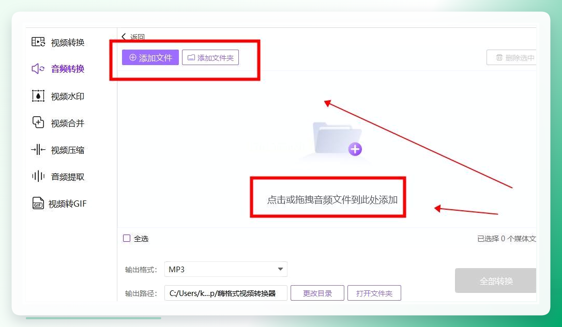Viewport: 562px width, 327px height.
Task: Open the 视频转换 sidebar item
Action: pyautogui.click(x=58, y=42)
